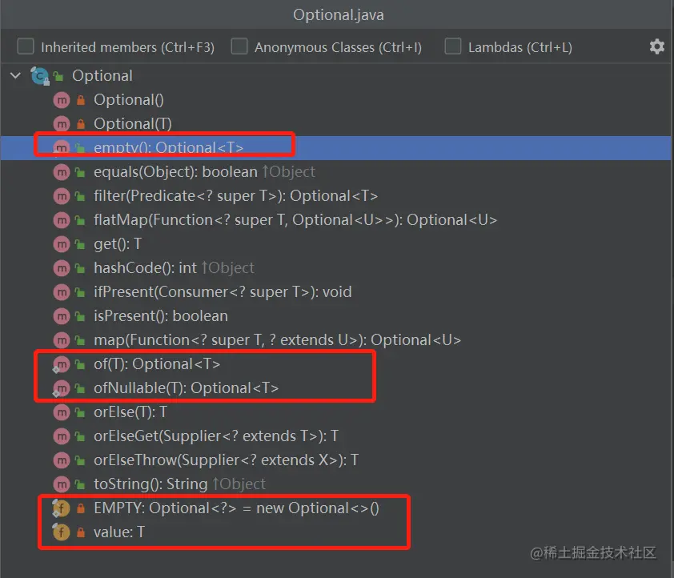Image resolution: width=674 pixels, height=578 pixels.
Task: Check the Lambdas option
Action: 453,46
